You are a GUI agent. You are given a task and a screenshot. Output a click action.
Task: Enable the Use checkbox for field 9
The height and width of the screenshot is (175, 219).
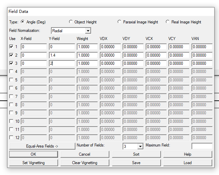11,113
